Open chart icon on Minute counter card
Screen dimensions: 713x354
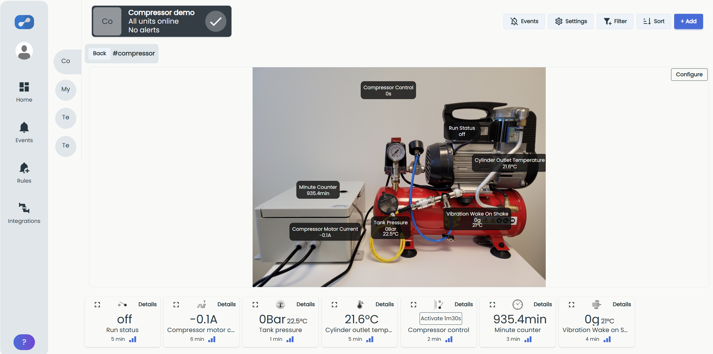pos(528,339)
